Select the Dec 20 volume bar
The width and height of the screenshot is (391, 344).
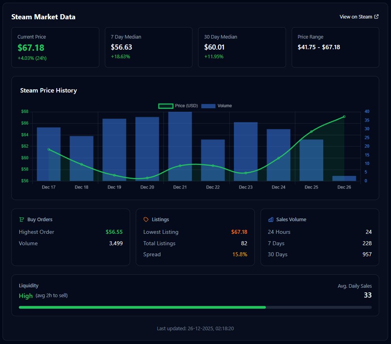tap(147, 149)
